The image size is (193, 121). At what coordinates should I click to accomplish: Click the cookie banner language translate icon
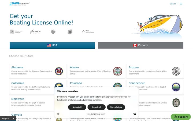pos(135,114)
